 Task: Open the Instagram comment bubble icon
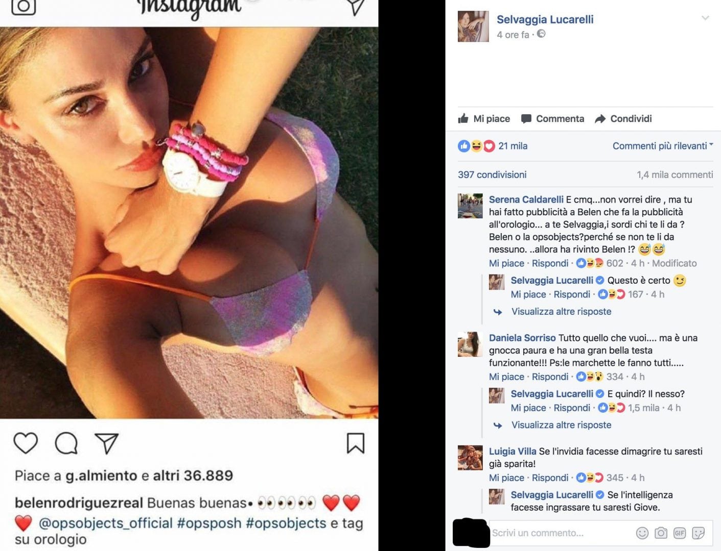66,443
